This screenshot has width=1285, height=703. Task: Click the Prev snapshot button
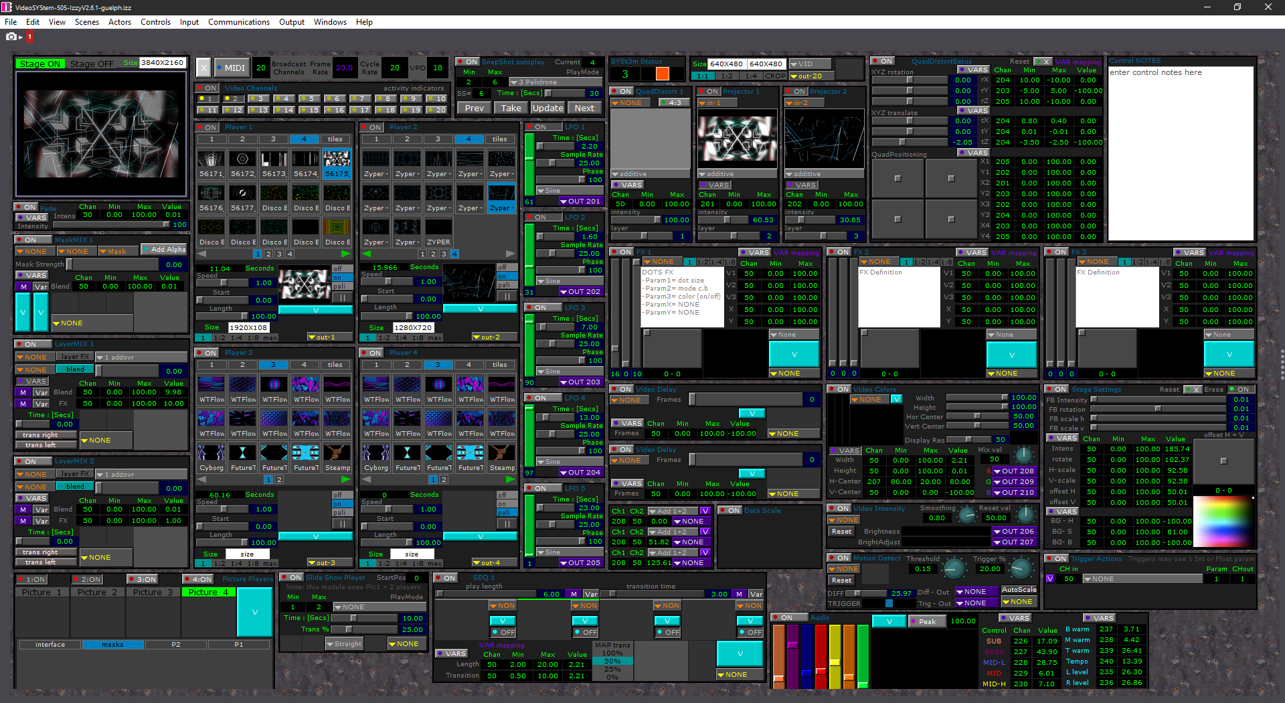pyautogui.click(x=475, y=108)
